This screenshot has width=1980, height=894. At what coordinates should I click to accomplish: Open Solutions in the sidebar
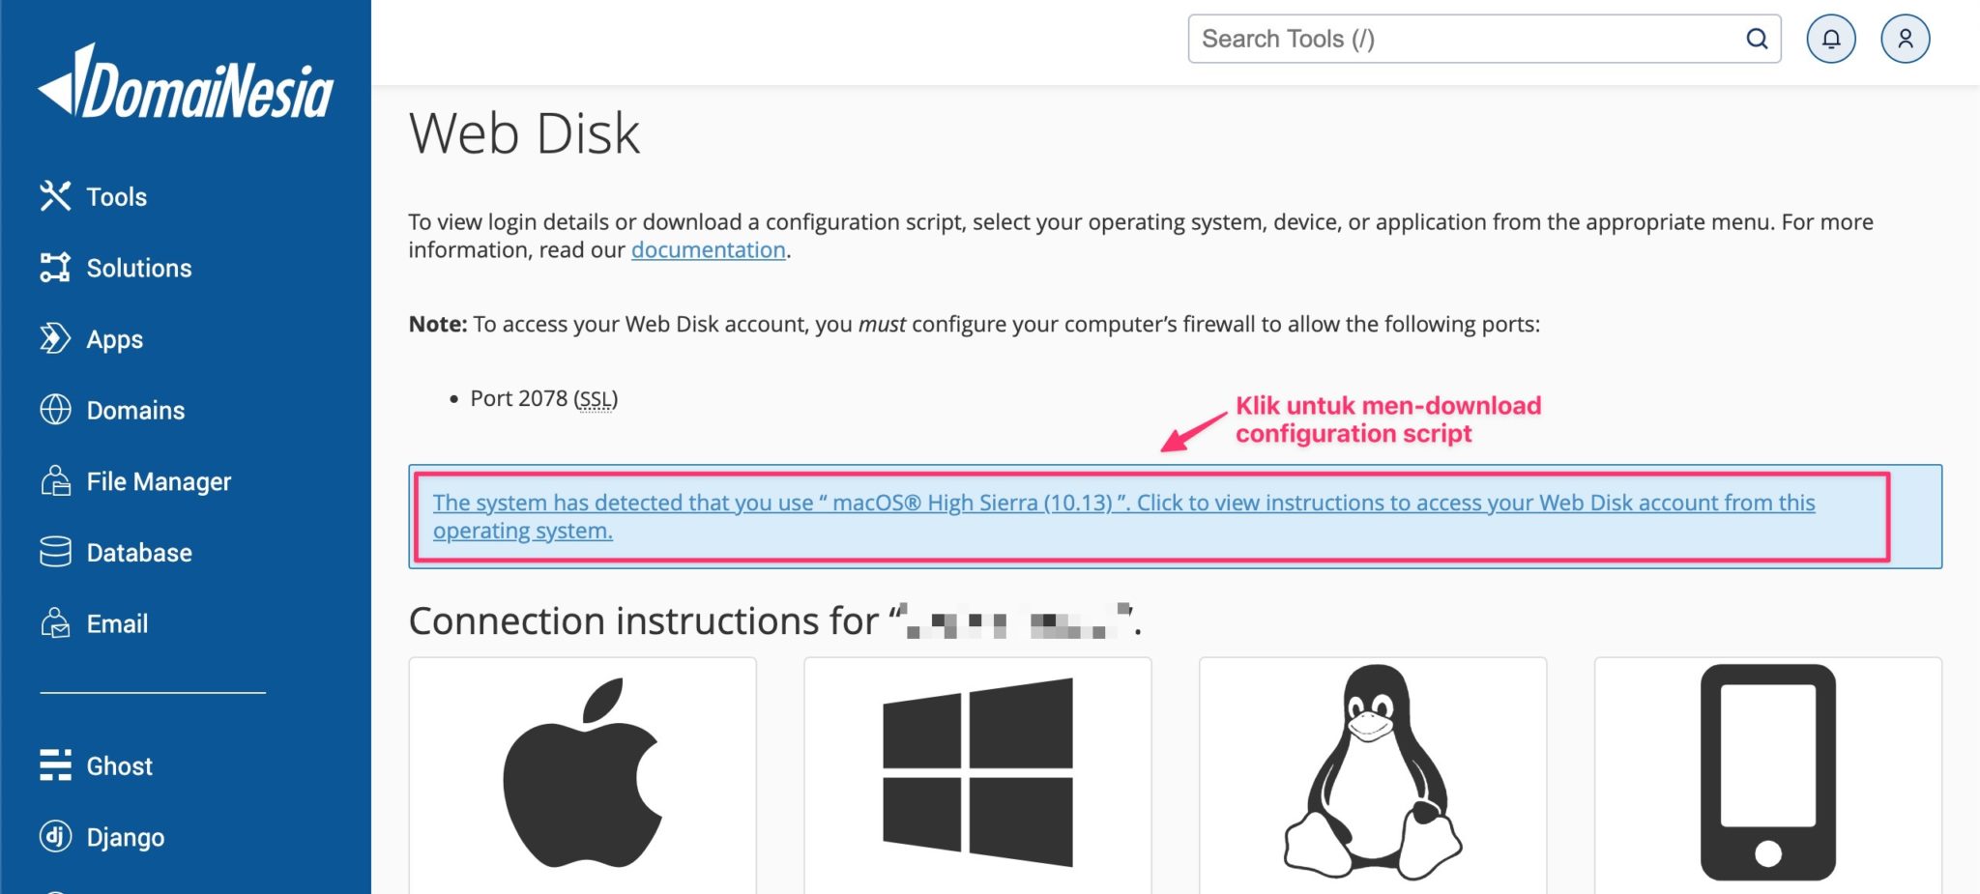tap(138, 268)
